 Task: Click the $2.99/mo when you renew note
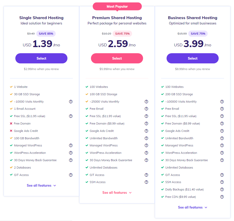coord(41,69)
